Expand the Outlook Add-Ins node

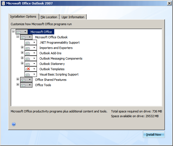click(x=22, y=53)
